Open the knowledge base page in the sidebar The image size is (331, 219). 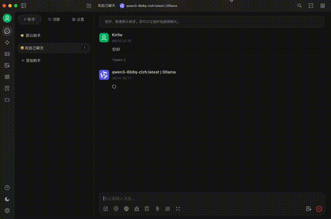tap(7, 88)
